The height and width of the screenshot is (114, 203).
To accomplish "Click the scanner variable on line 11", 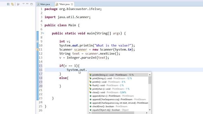I will [81, 49].
